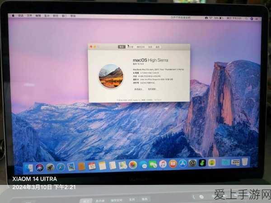Open the 前往 (Go) menu
The height and width of the screenshot is (203, 271).
pos(55,16)
